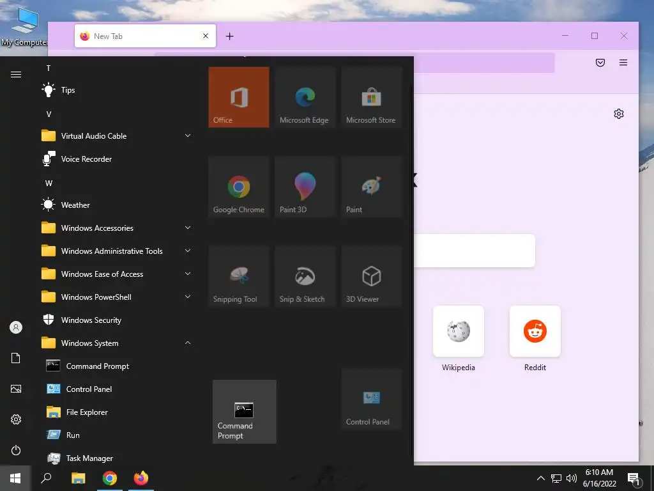Viewport: 654px width, 491px height.
Task: Open Firefox application menu
Action: [623, 63]
